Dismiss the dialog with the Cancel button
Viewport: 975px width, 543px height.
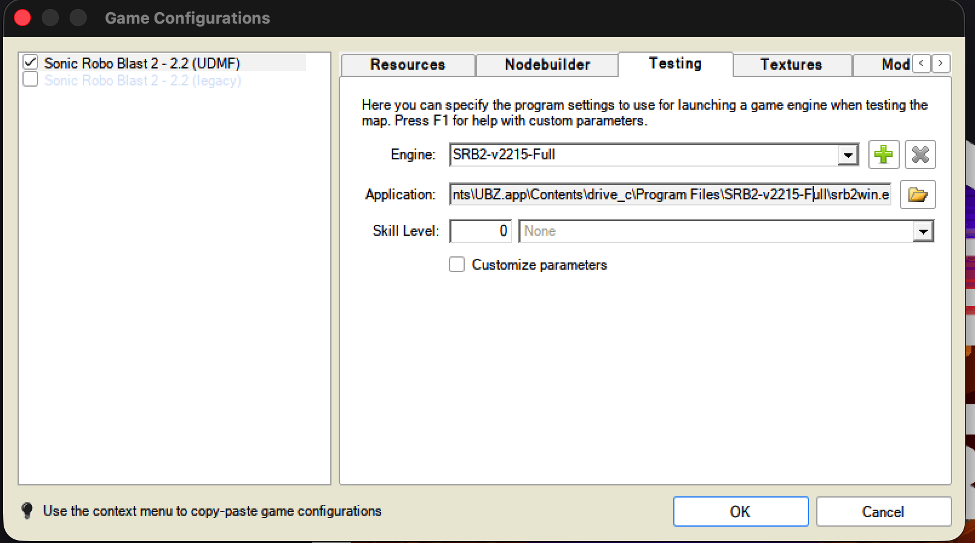point(883,511)
